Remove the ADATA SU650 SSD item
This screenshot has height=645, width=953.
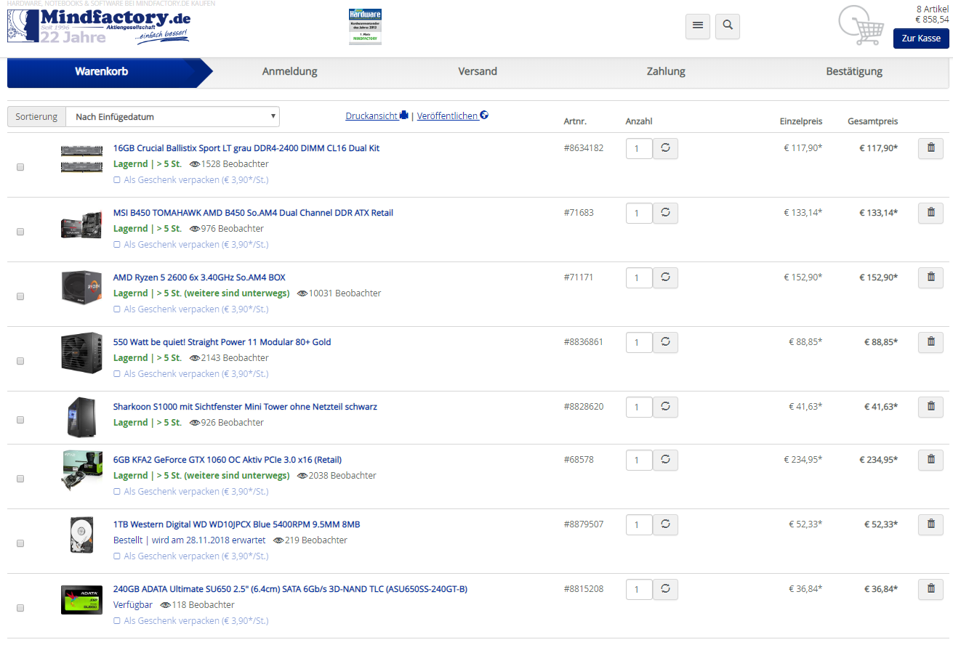point(930,589)
